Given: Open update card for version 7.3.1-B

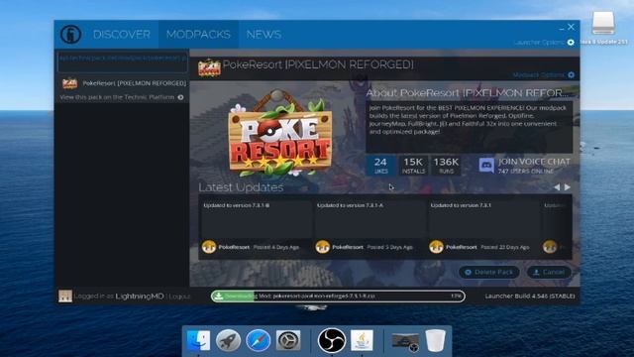Looking at the screenshot, I should click(256, 227).
